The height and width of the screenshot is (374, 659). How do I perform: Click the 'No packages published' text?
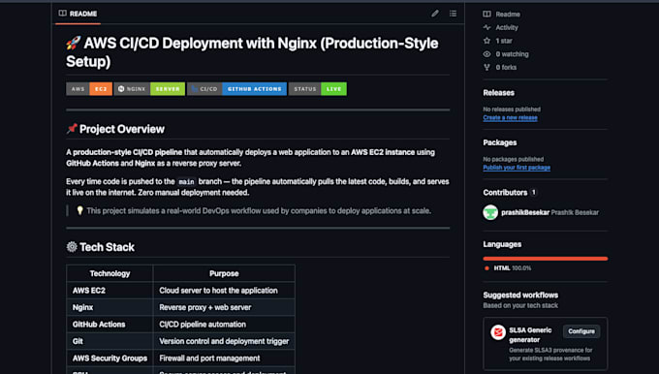(x=514, y=159)
